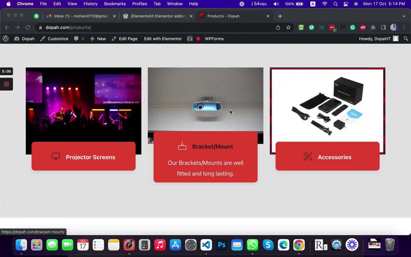Viewport: 411px width, 257px height.
Task: Open Chrome's three-dot menu
Action: coord(404,27)
